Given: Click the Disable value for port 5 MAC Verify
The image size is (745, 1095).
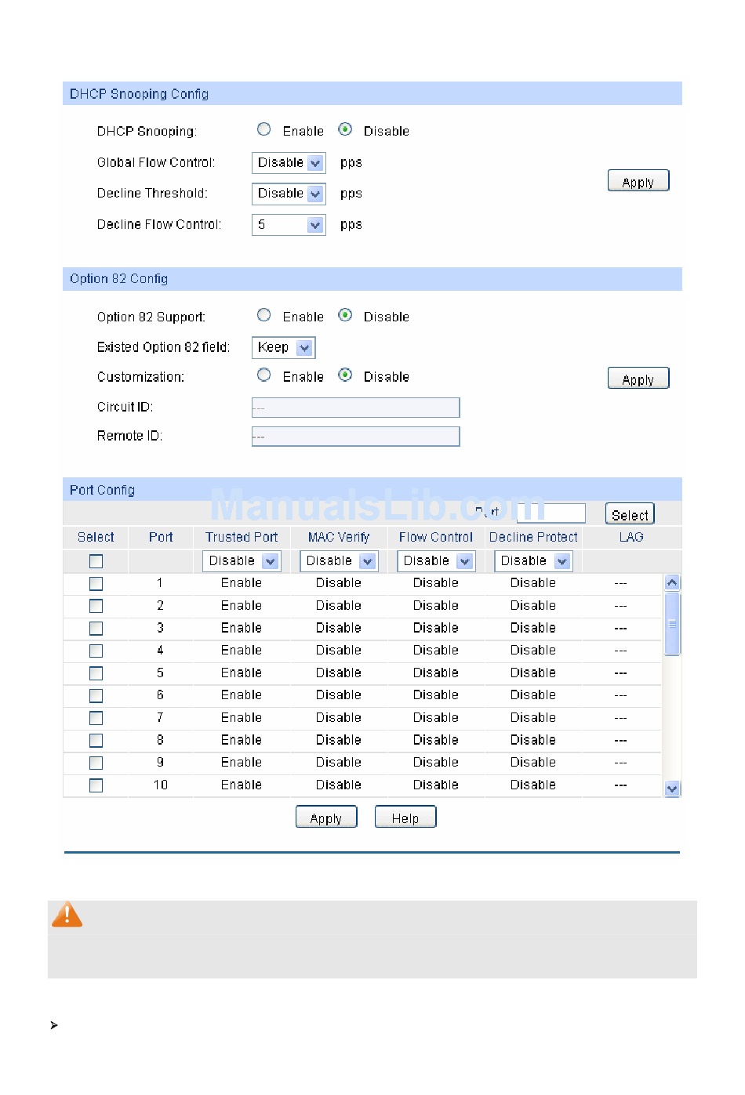Looking at the screenshot, I should coord(339,673).
